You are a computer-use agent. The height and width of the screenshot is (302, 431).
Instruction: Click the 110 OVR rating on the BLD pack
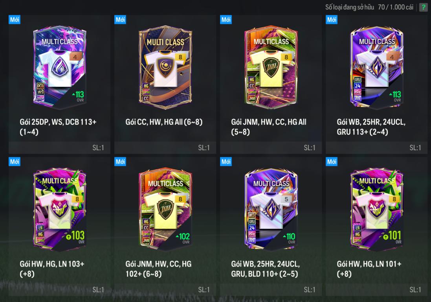(290, 238)
